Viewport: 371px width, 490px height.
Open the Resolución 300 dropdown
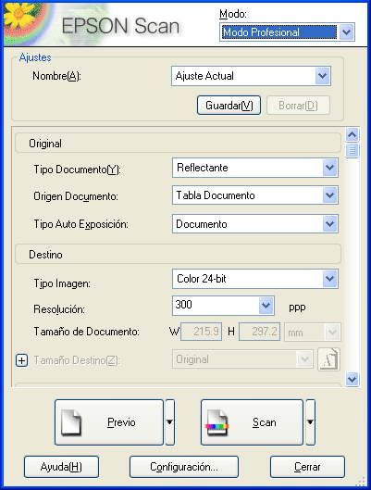pyautogui.click(x=223, y=306)
